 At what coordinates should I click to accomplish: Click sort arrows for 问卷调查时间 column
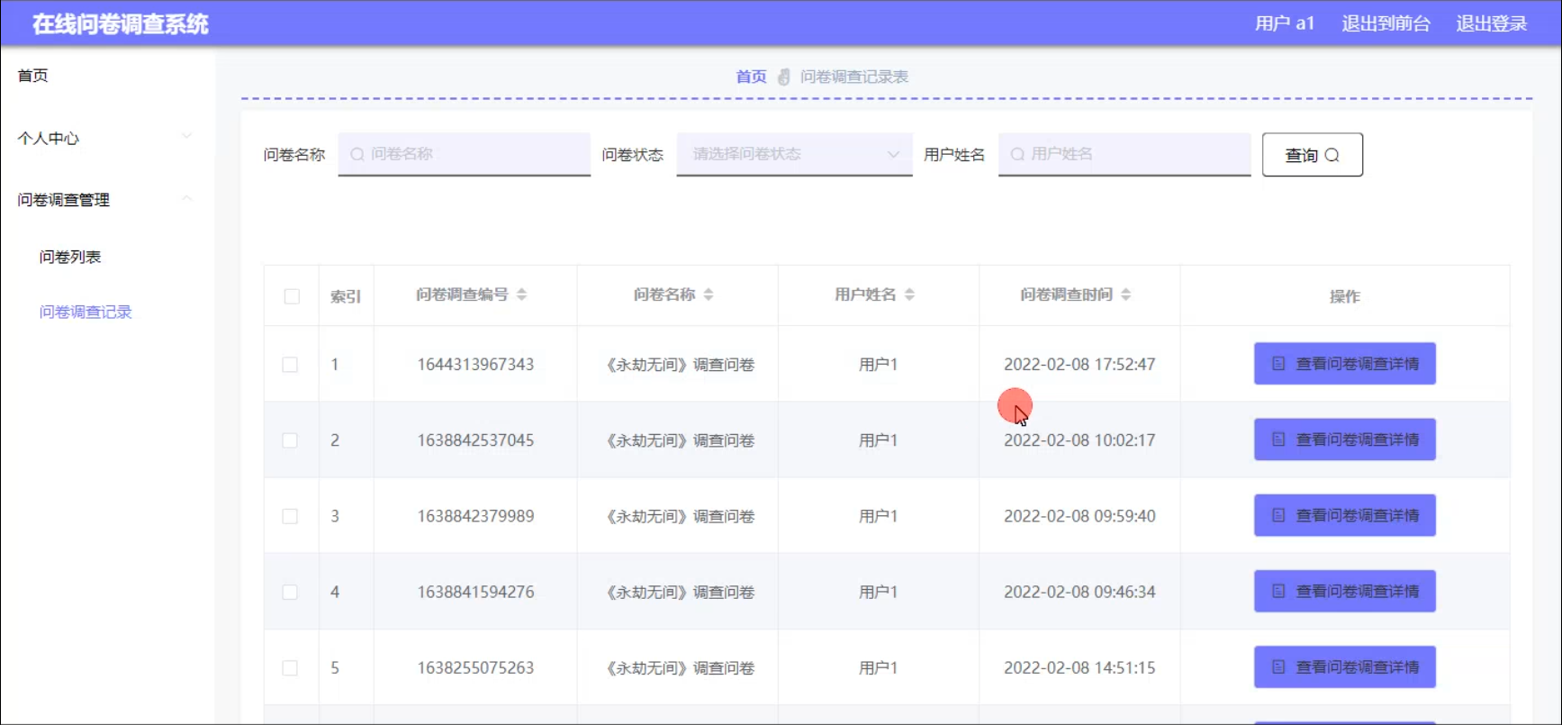[1125, 295]
